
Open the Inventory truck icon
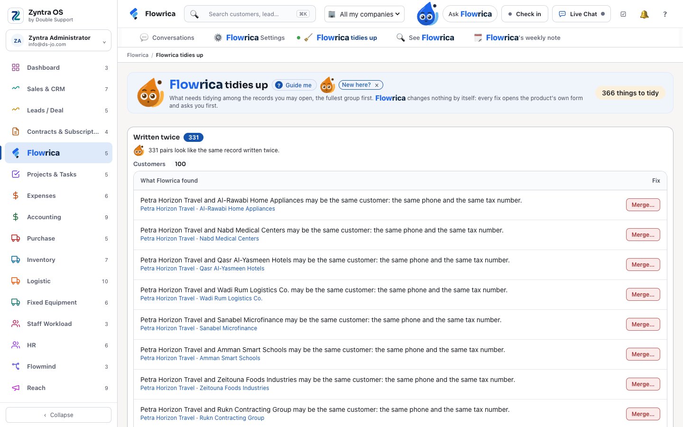click(x=16, y=260)
